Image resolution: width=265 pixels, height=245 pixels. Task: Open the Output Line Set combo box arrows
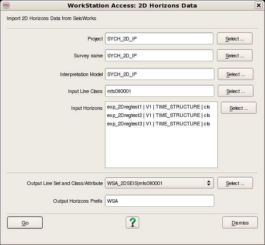[209, 183]
